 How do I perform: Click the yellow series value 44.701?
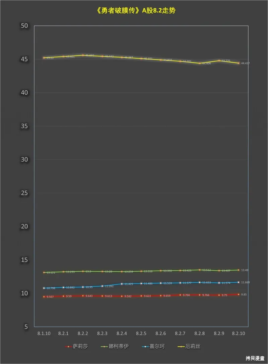coord(187,61)
